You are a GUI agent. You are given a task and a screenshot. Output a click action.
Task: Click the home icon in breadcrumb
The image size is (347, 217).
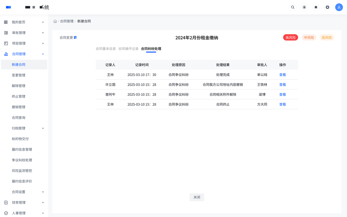[55, 21]
